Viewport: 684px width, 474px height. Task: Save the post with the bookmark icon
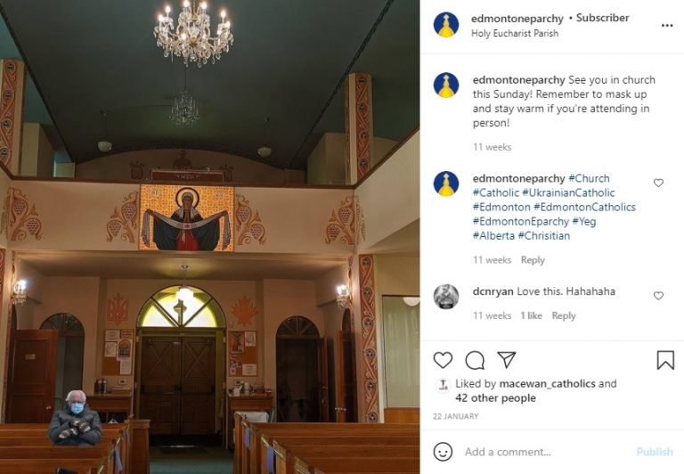(665, 360)
